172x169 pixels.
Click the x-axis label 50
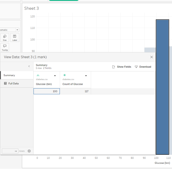(x=96, y=158)
